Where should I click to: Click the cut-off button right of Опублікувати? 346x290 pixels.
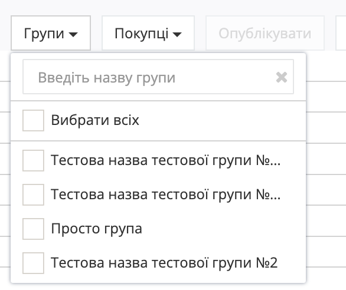pos(341,33)
